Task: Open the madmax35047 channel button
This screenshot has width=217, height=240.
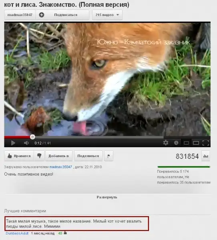Action: point(20,15)
